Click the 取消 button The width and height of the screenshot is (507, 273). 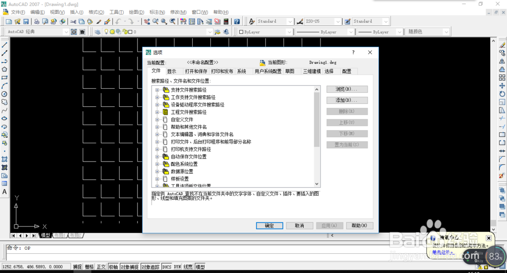[300, 225]
